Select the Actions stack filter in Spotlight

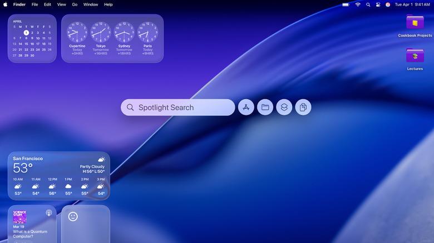284,107
